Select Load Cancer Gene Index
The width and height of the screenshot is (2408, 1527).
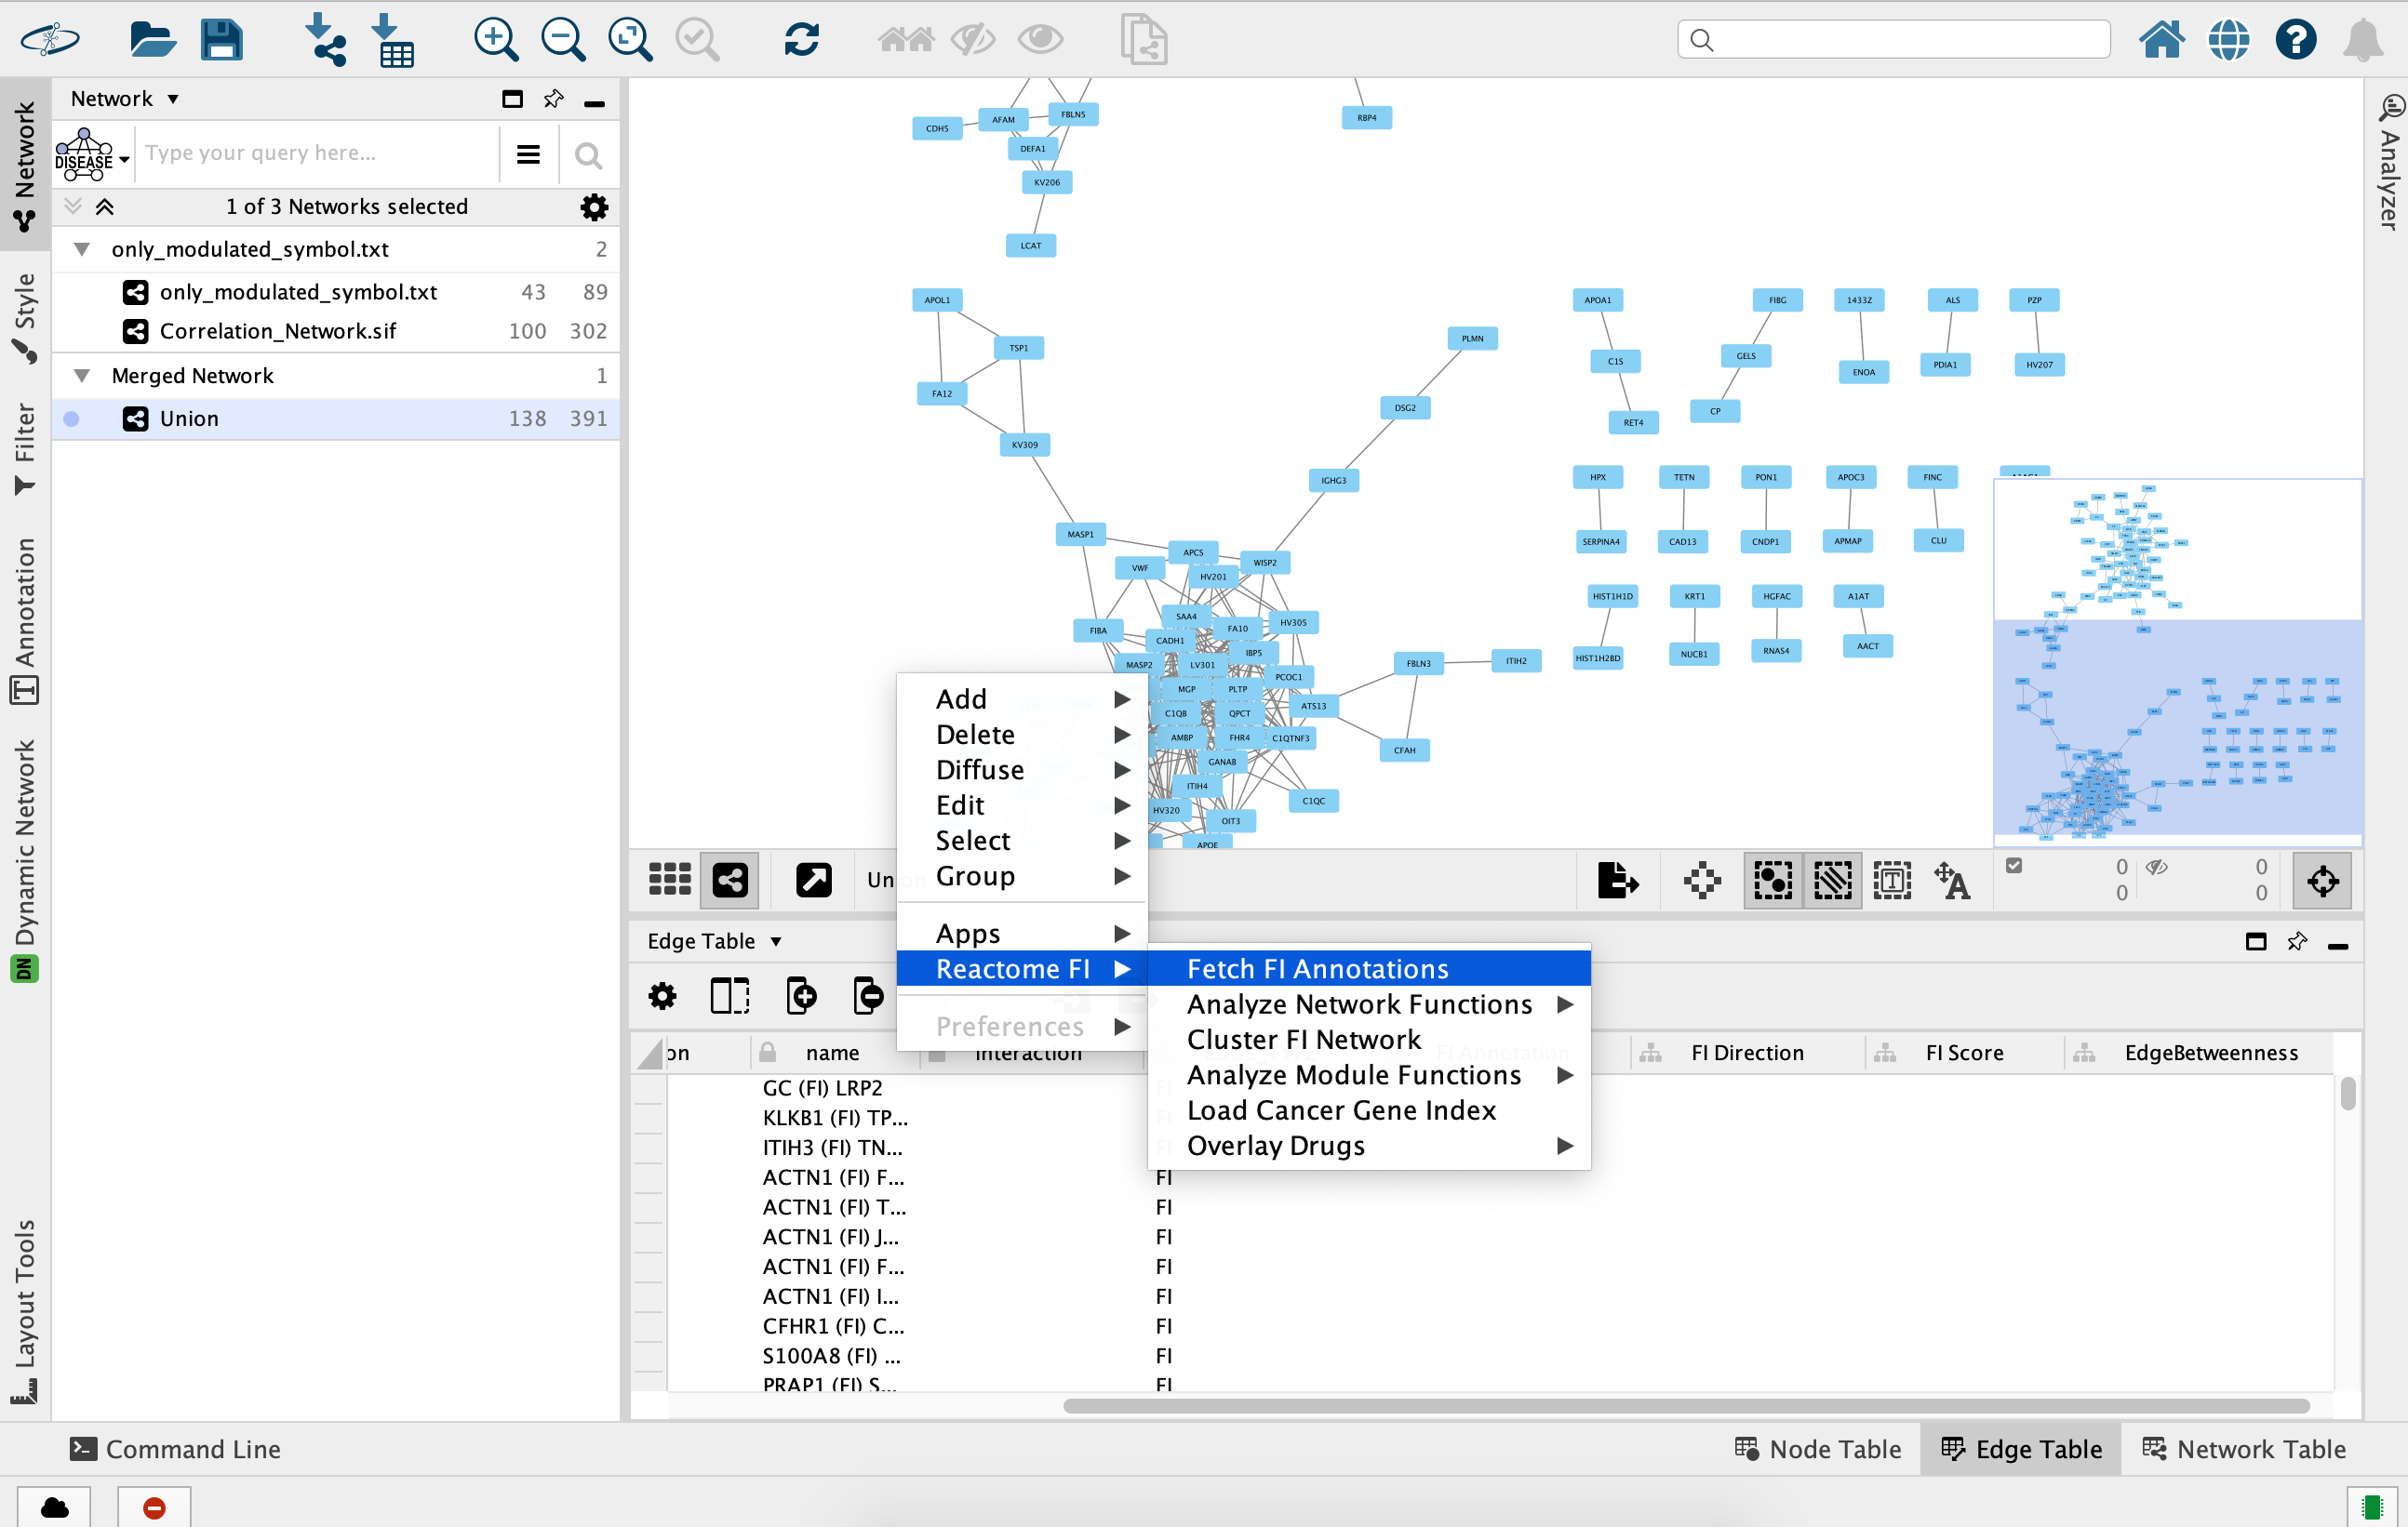click(1369, 1110)
